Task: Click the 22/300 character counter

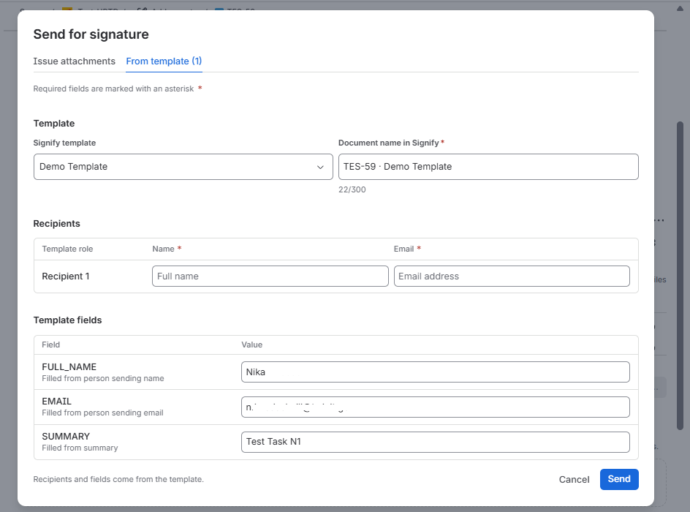Action: tap(352, 189)
